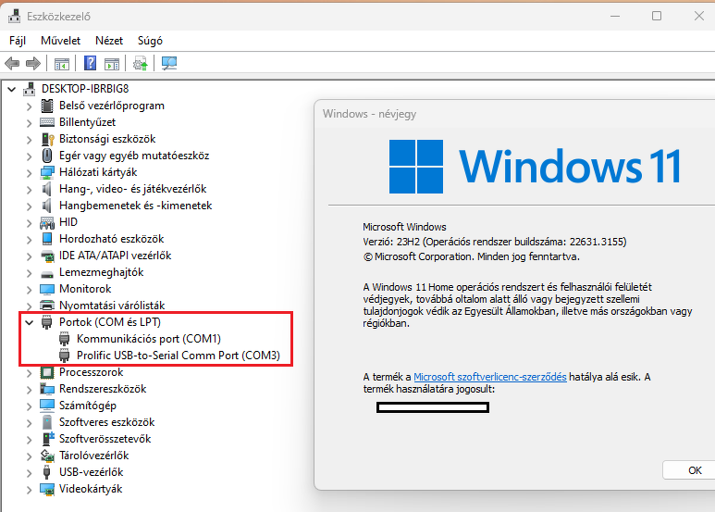The width and height of the screenshot is (715, 512).
Task: Collapse Portok (COM és LPT) node
Action: (x=30, y=322)
